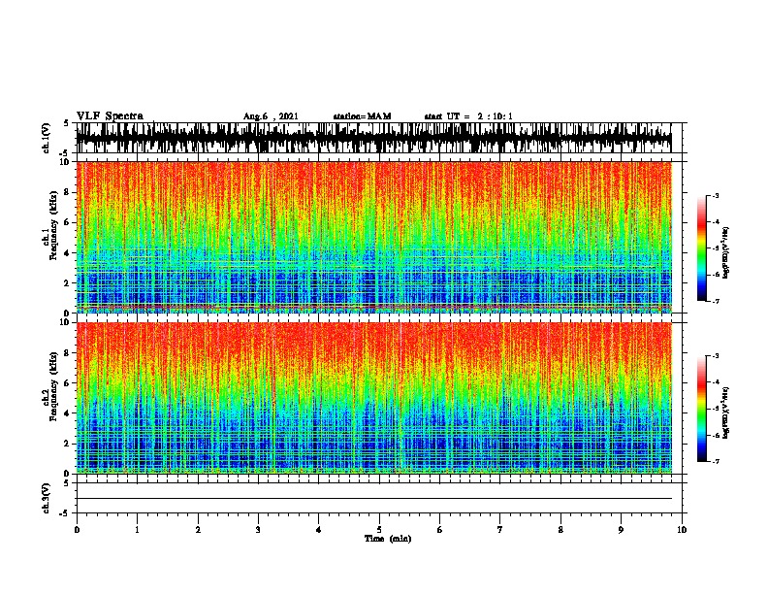Click time axis tick label '3'
This screenshot has width=768, height=594.
(x=258, y=530)
